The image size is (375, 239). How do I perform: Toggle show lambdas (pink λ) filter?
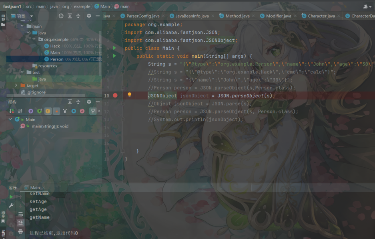(82, 111)
